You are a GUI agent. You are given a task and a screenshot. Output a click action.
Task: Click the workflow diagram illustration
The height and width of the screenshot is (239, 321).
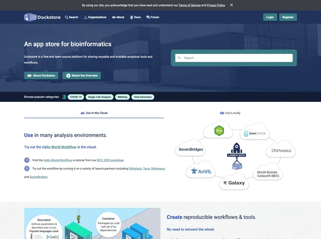point(92,224)
